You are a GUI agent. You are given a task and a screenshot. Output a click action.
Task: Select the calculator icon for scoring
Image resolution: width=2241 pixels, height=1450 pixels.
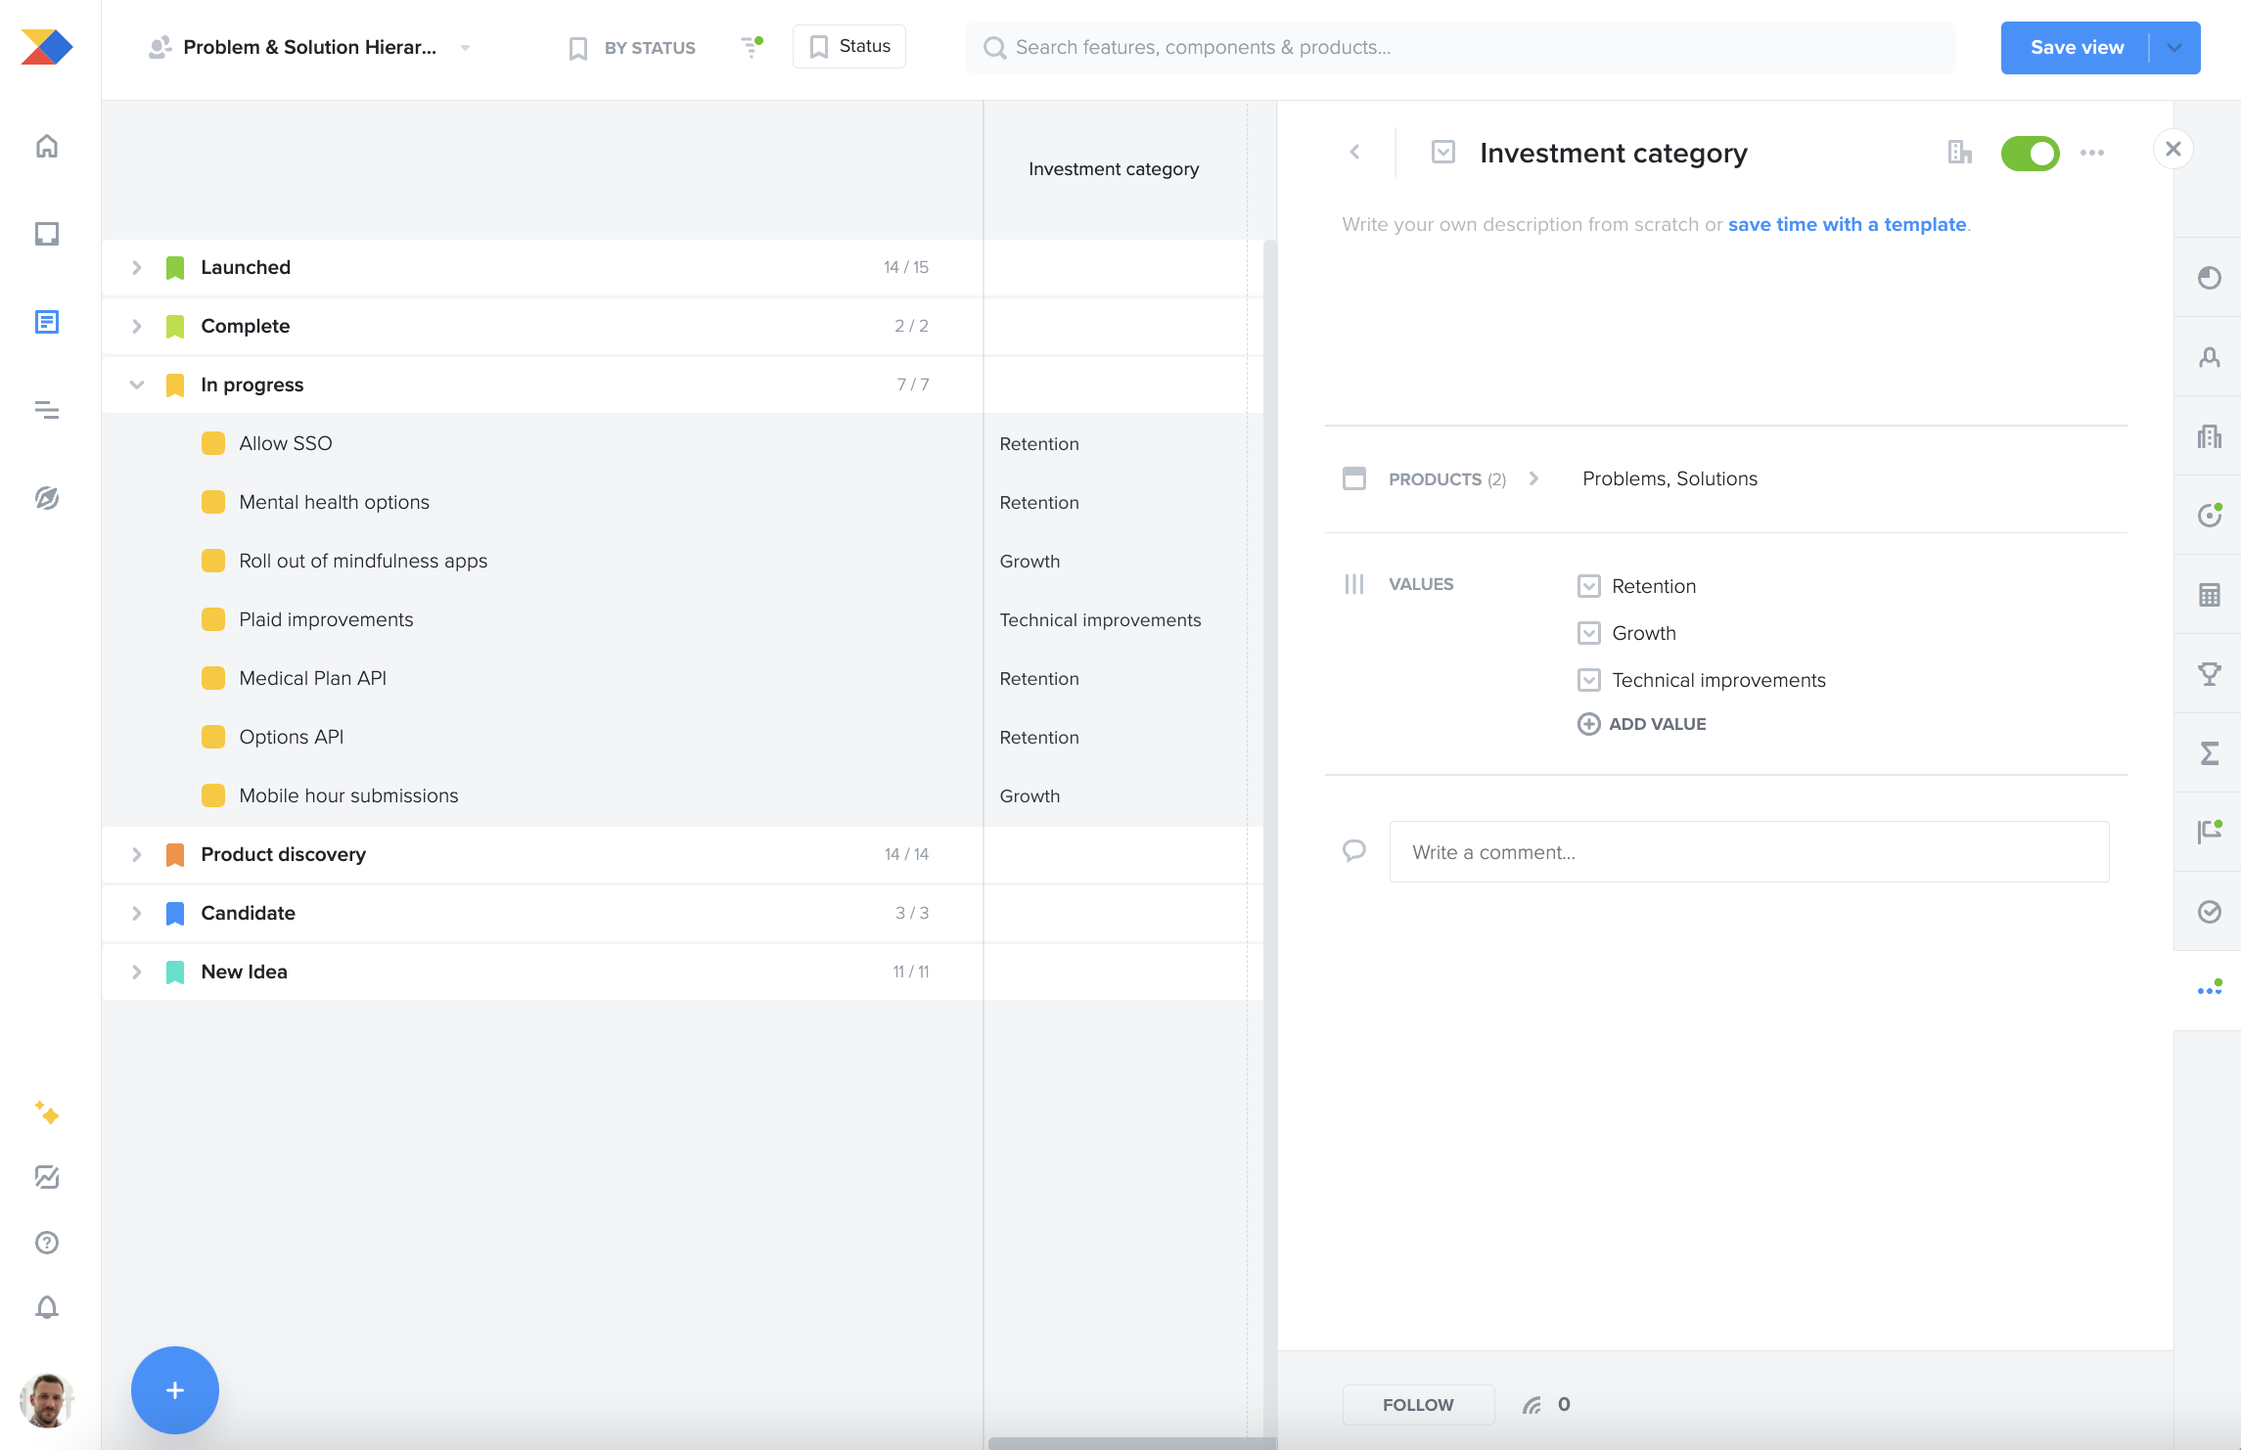point(2210,594)
